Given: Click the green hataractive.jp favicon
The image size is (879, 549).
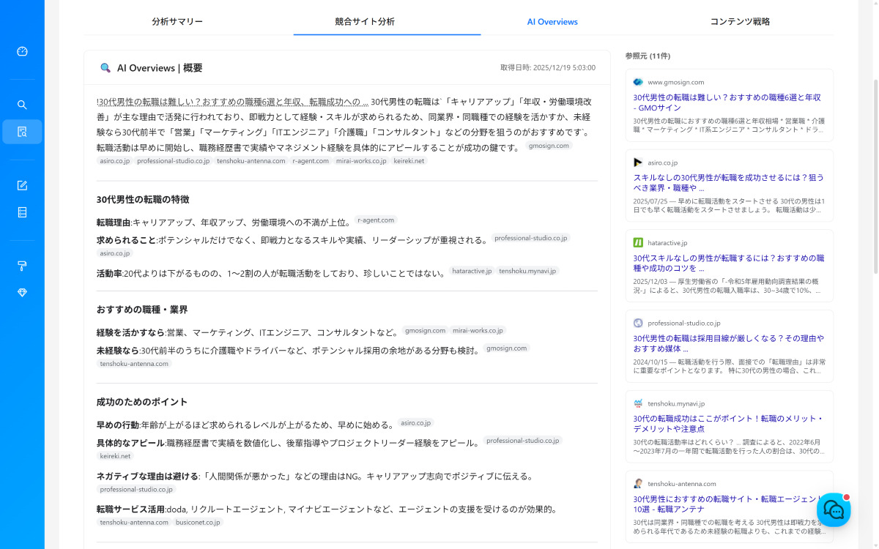Looking at the screenshot, I should pos(638,242).
